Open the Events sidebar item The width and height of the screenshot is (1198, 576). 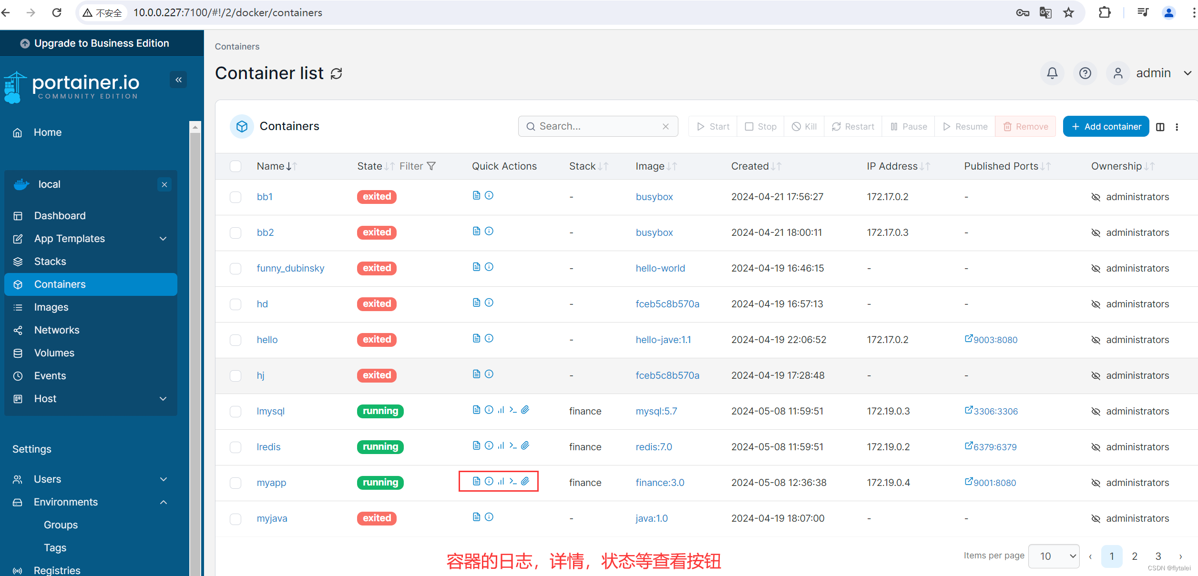click(91, 376)
